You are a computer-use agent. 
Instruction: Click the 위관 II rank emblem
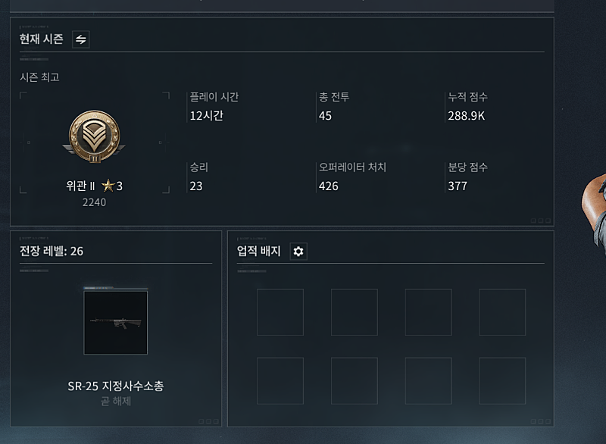pos(94,136)
